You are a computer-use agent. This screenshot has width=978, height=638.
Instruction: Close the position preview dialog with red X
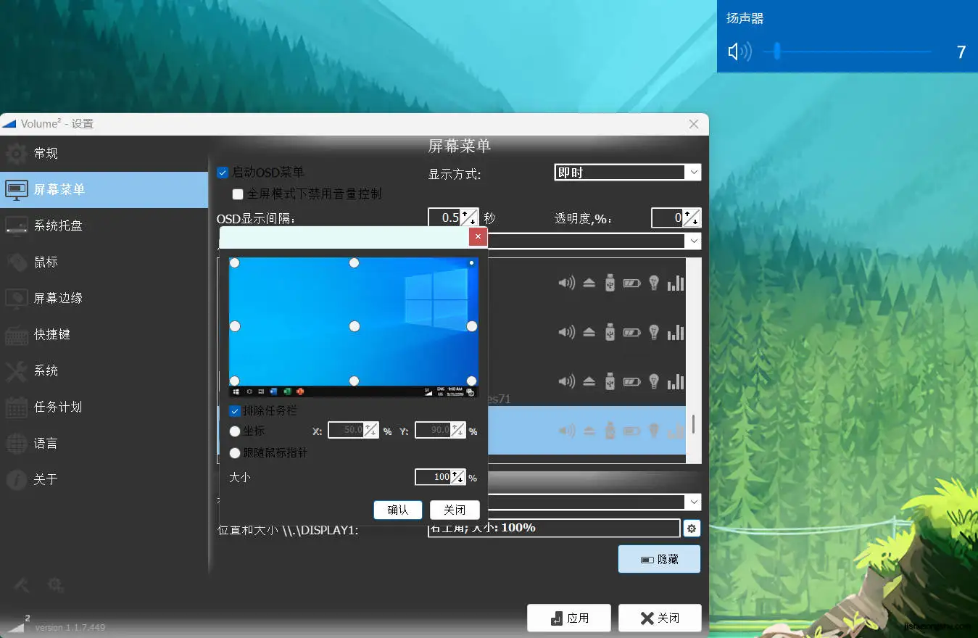click(477, 236)
